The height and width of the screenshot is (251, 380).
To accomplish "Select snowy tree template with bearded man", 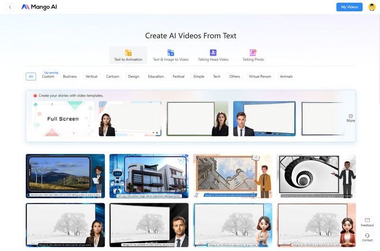I will tap(149, 225).
